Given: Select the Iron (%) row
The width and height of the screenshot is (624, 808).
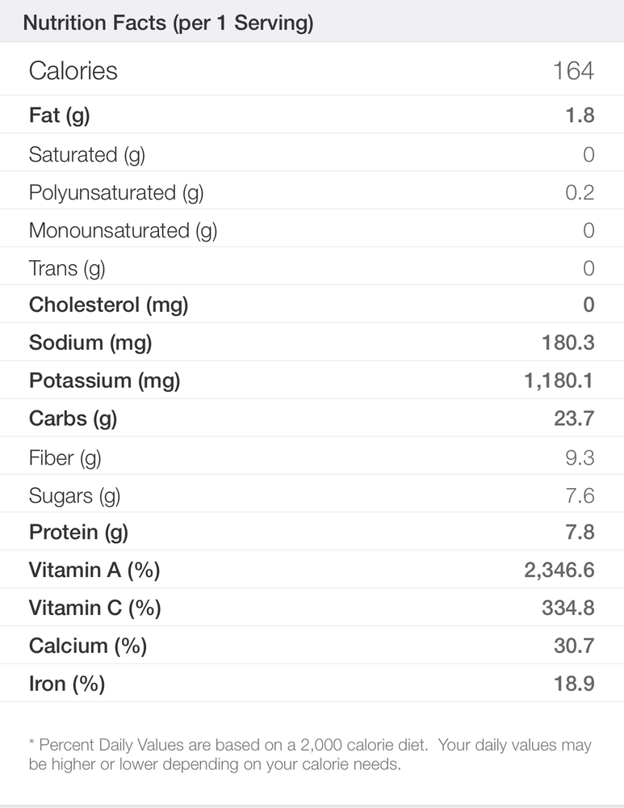Looking at the screenshot, I should 312,683.
